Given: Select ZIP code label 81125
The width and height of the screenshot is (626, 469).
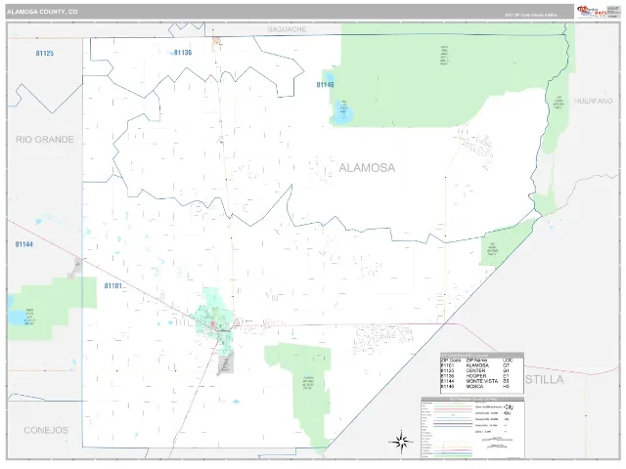Looking at the screenshot, I should (45, 53).
